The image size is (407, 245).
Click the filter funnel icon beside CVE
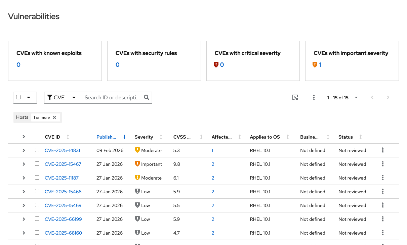(x=50, y=97)
